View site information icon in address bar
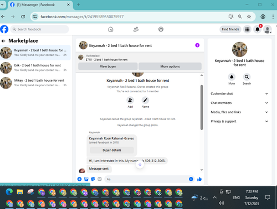The image size is (277, 209). [35, 17]
